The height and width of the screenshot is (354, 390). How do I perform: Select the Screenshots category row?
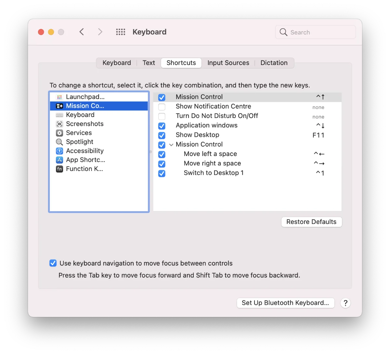coord(99,124)
